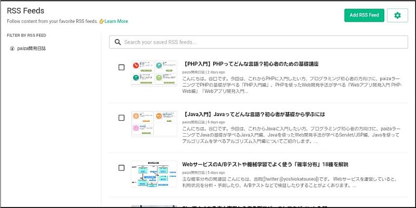Open settings with the gear icon
416x208 pixels.
coord(397,16)
